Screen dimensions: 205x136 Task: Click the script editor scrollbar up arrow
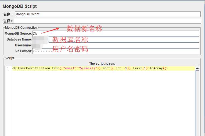coord(197,68)
